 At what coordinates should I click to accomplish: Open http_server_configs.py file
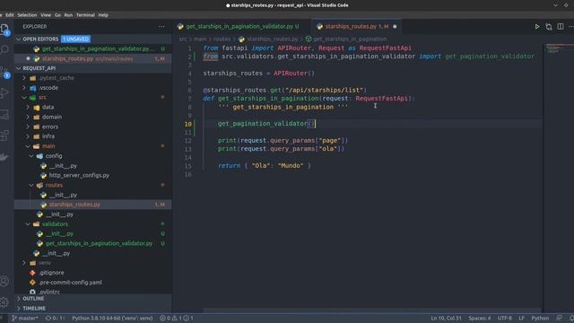pyautogui.click(x=79, y=176)
